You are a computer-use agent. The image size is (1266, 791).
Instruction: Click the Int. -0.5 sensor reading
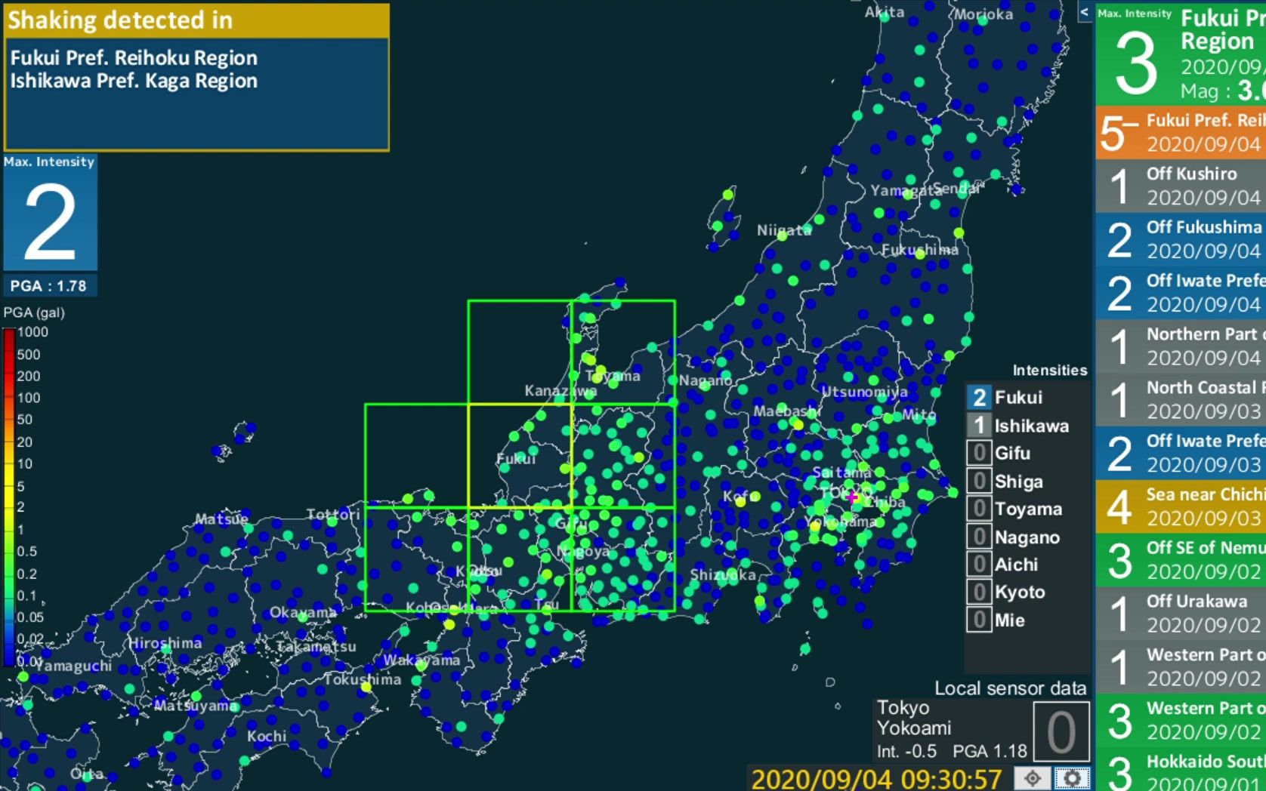(x=906, y=752)
